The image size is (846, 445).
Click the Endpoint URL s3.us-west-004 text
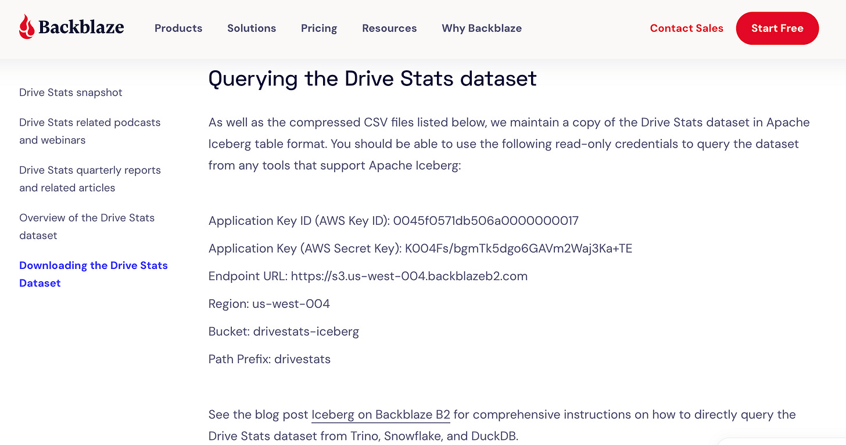[409, 276]
